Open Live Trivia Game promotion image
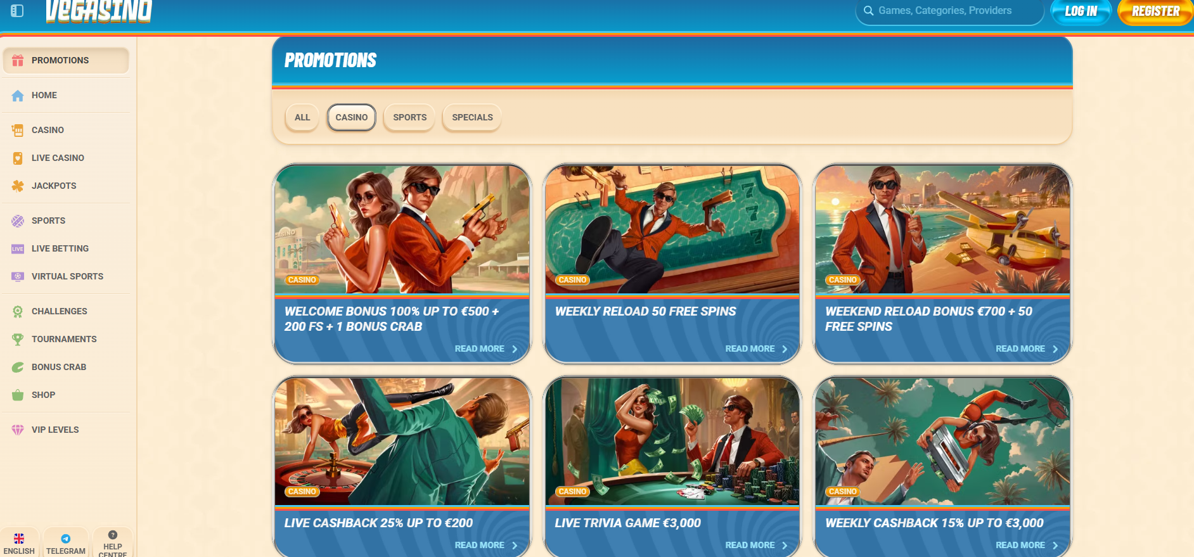The height and width of the screenshot is (557, 1194). pos(672,442)
